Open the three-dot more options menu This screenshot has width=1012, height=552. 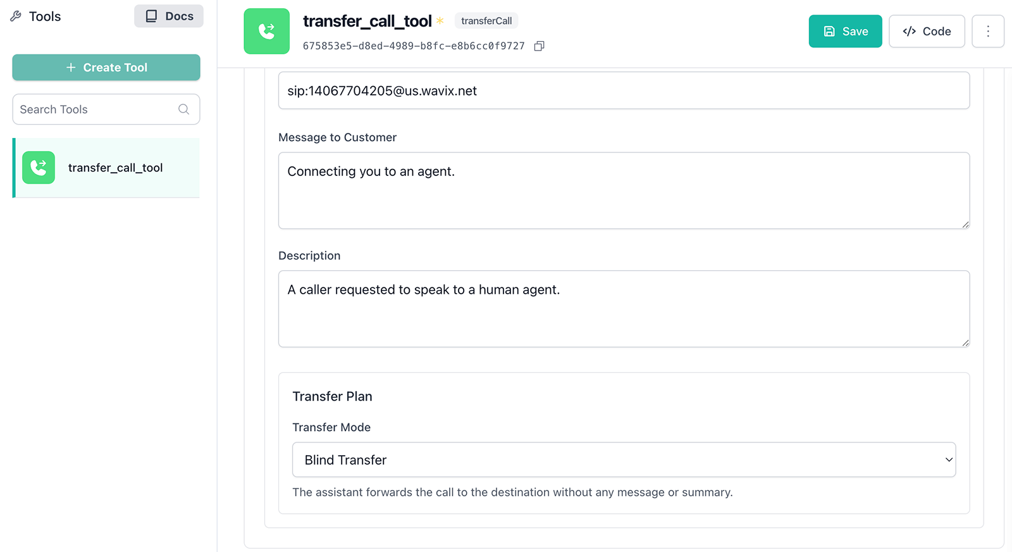coord(987,32)
